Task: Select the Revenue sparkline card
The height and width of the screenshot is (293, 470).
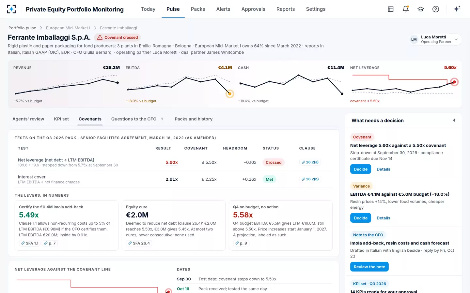Action: pyautogui.click(x=67, y=84)
